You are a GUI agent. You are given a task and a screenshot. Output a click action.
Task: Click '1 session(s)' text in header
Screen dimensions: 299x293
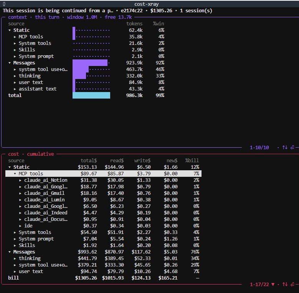click(x=196, y=11)
